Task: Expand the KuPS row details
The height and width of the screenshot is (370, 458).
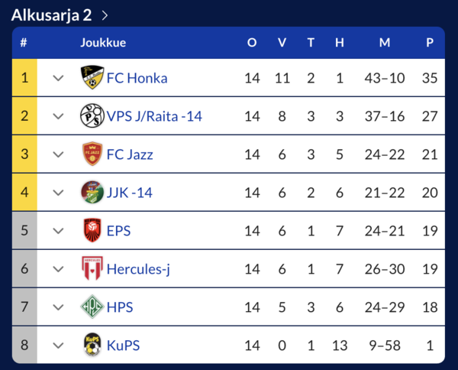Action: 59,346
